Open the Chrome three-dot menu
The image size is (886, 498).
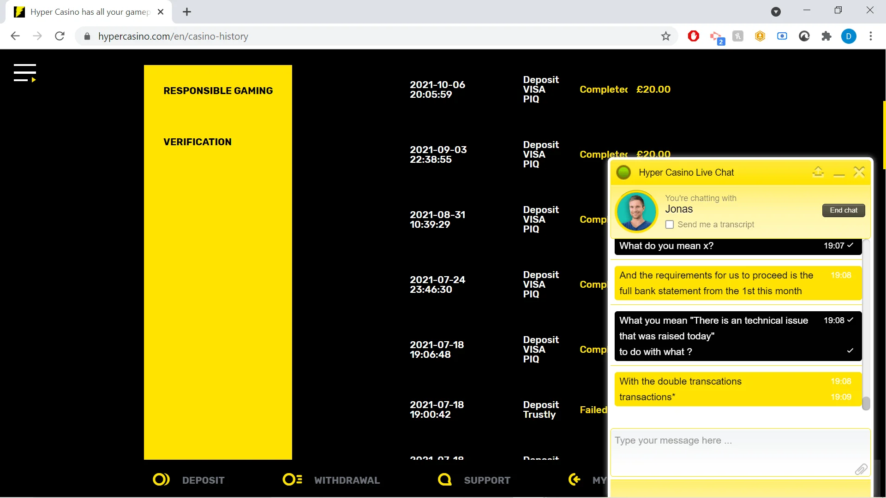coord(871,36)
